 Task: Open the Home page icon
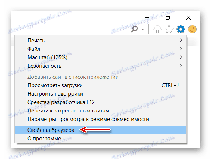[x=157, y=29]
